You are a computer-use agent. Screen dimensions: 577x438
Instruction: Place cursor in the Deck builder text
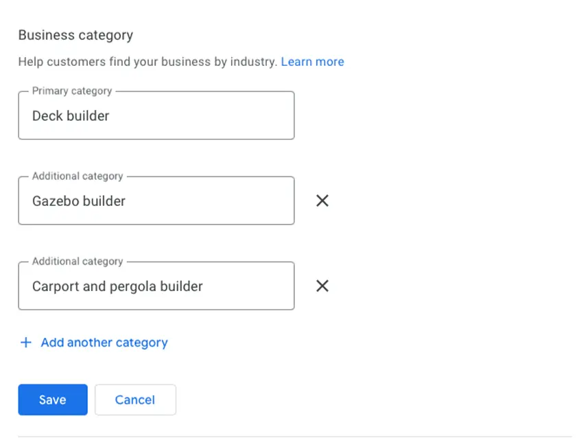71,116
